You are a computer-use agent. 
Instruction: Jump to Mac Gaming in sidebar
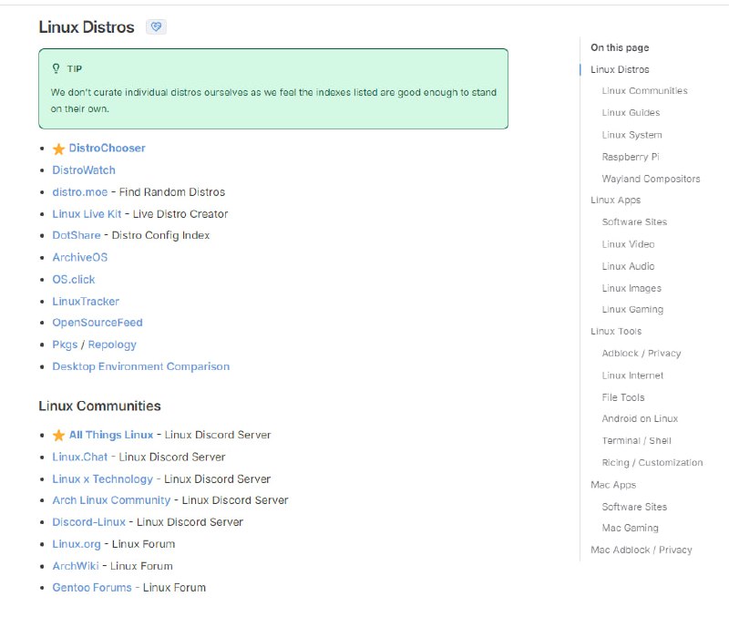[630, 528]
